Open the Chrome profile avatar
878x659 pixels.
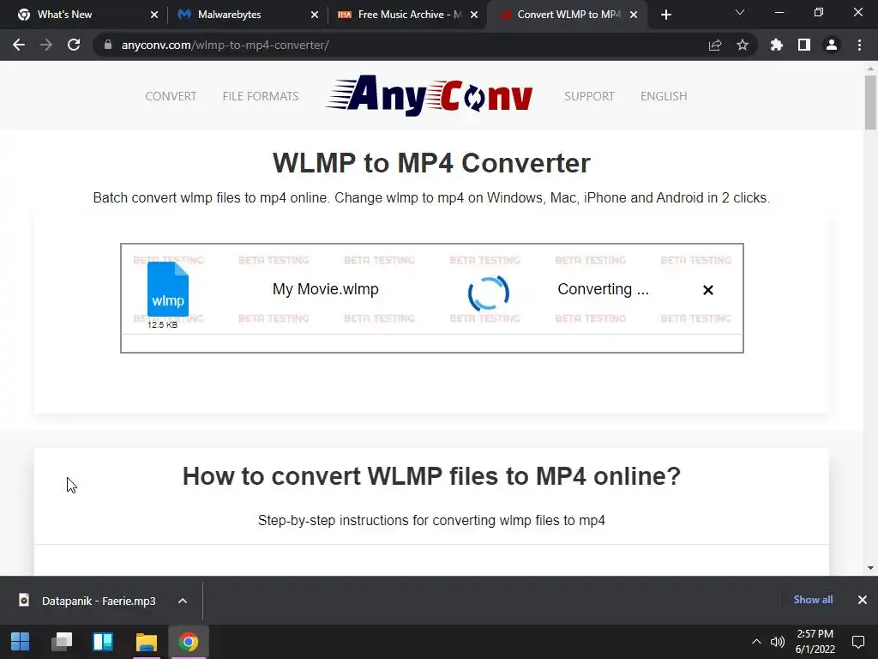coord(832,45)
